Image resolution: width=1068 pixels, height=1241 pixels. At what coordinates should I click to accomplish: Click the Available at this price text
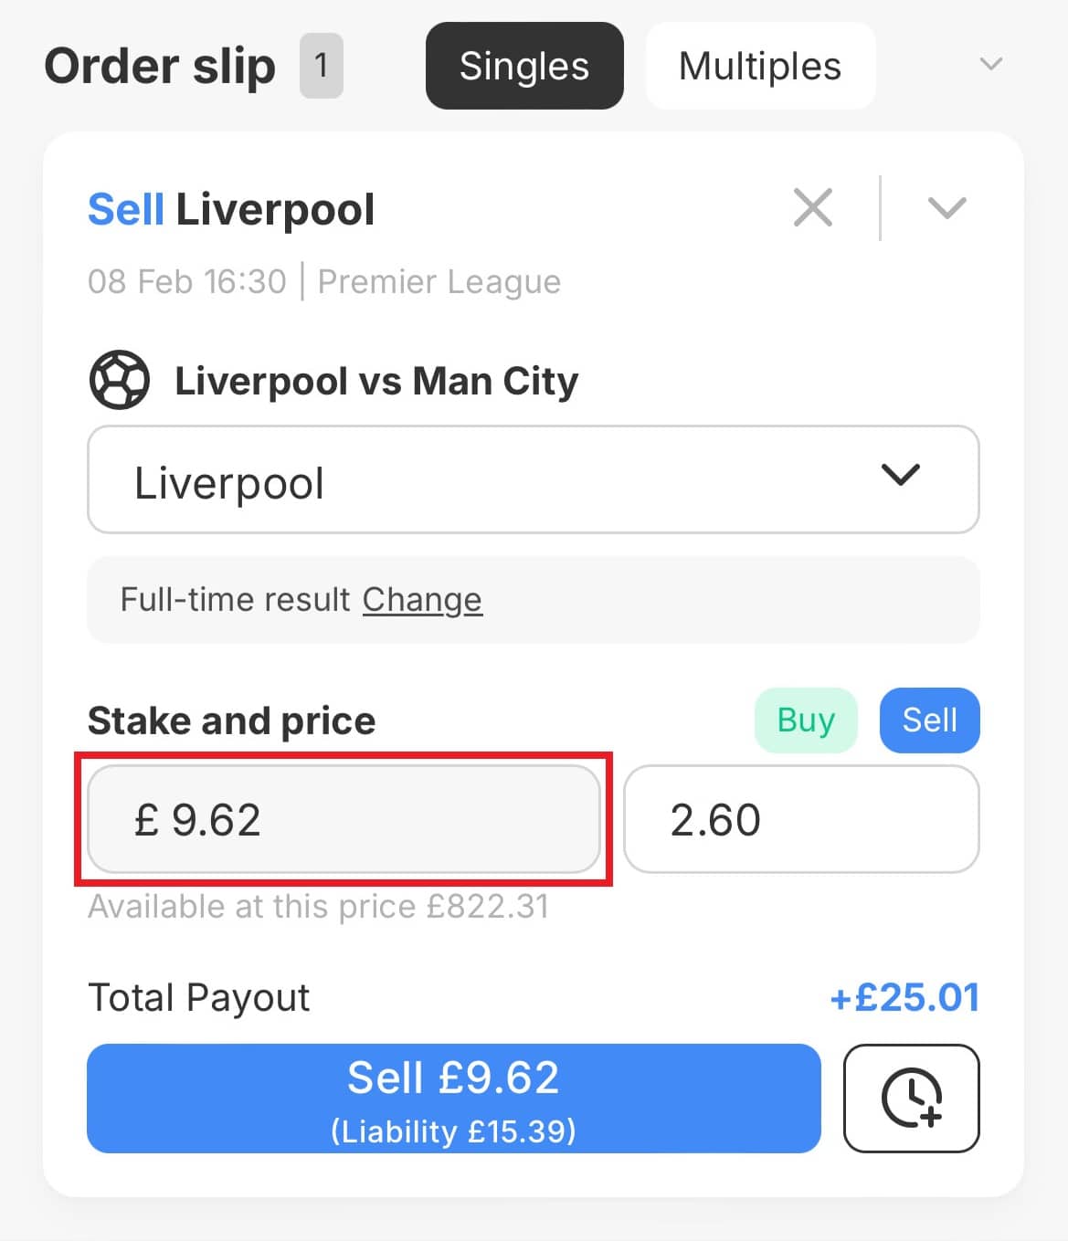pos(318,907)
